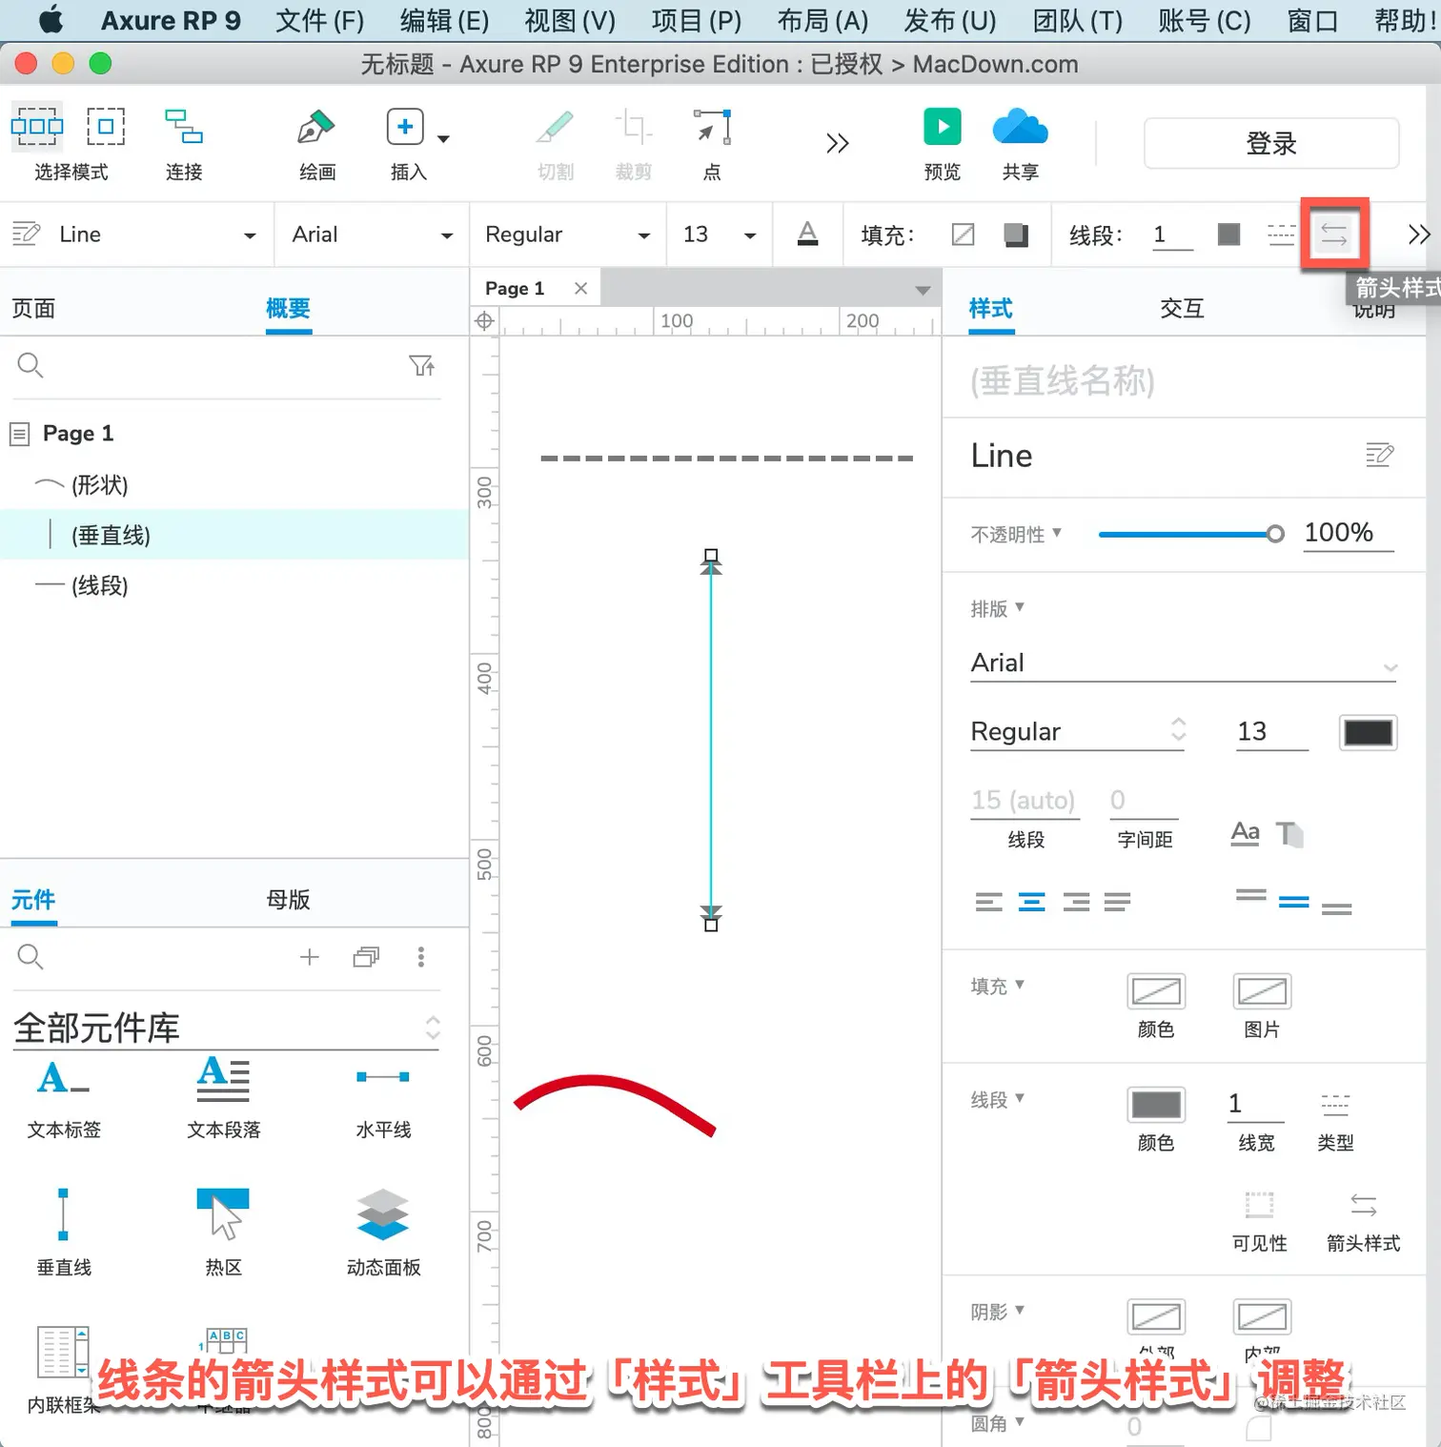Collapse the opacity section
Screen dimensions: 1441x1447
[x=1016, y=534]
